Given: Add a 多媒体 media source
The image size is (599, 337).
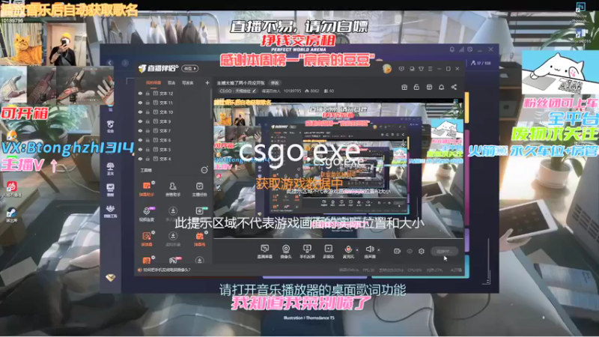Looking at the screenshot, I should pos(329,252).
